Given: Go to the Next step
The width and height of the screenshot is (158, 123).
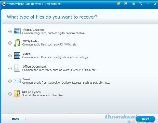Looking at the screenshot, I should point(146,119).
